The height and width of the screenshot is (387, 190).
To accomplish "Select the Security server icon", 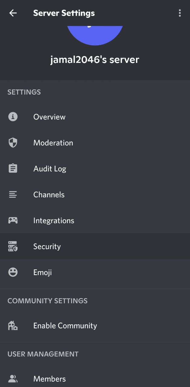I will coord(12,246).
